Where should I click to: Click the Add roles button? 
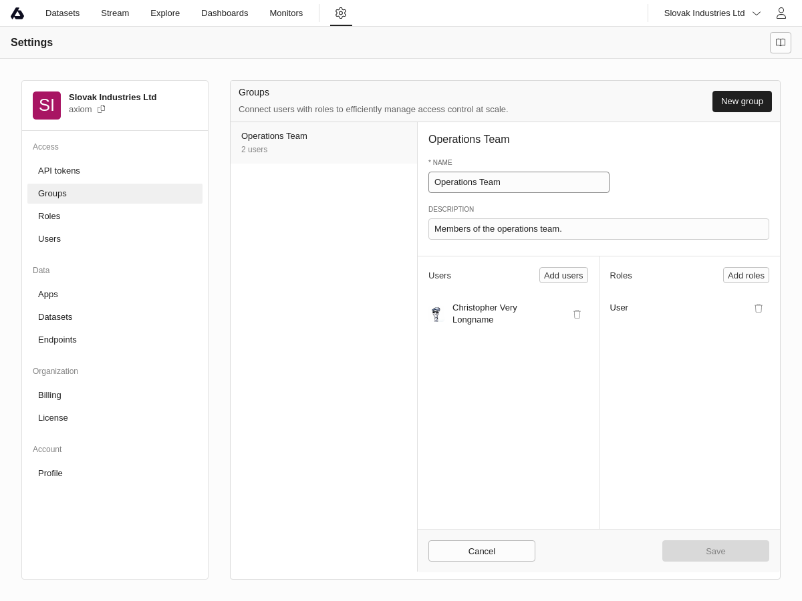pyautogui.click(x=746, y=275)
